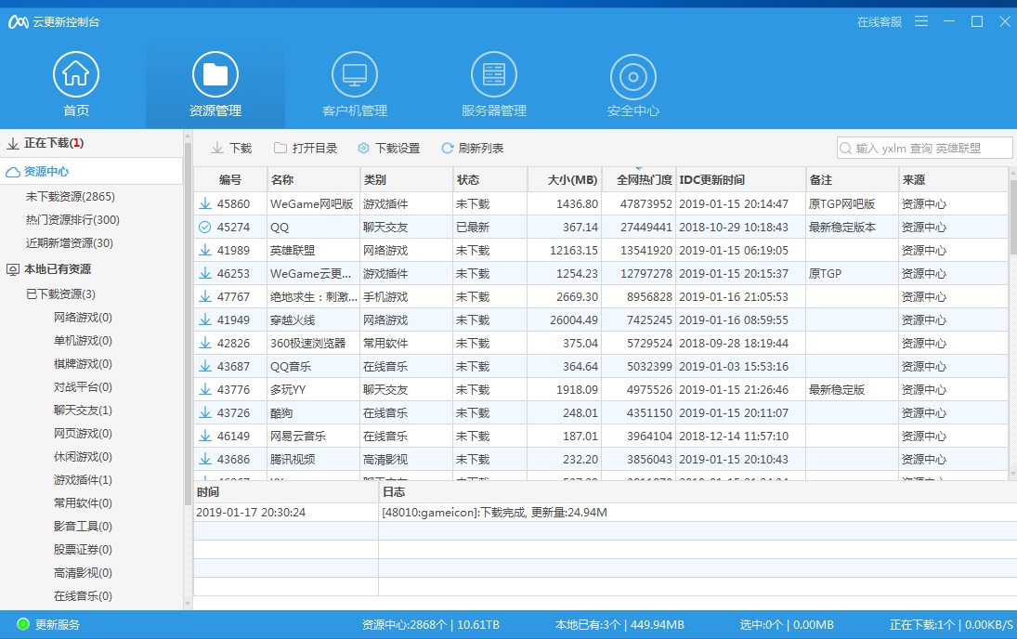Open 安全中心 tab

pos(633,85)
